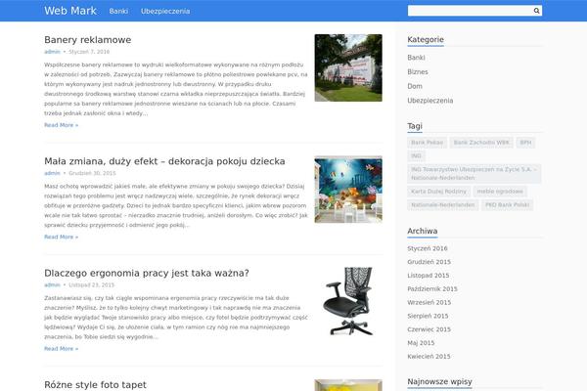
Task: Click the search magnifier icon
Action: [536, 11]
